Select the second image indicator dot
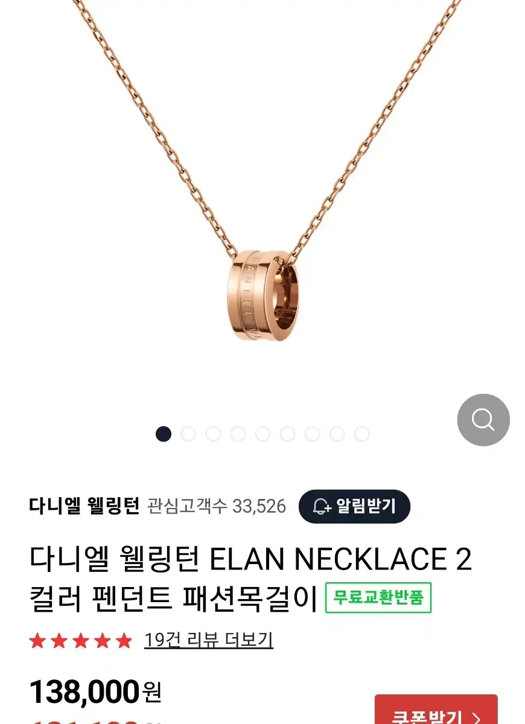The width and height of the screenshot is (525, 724). tap(188, 434)
